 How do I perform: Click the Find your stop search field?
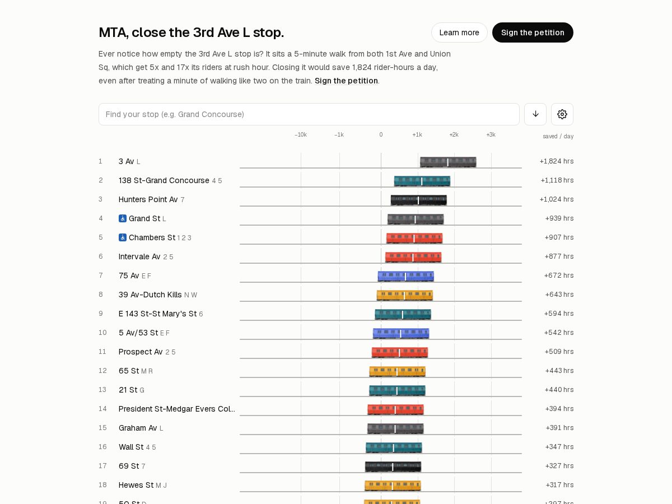coord(309,114)
